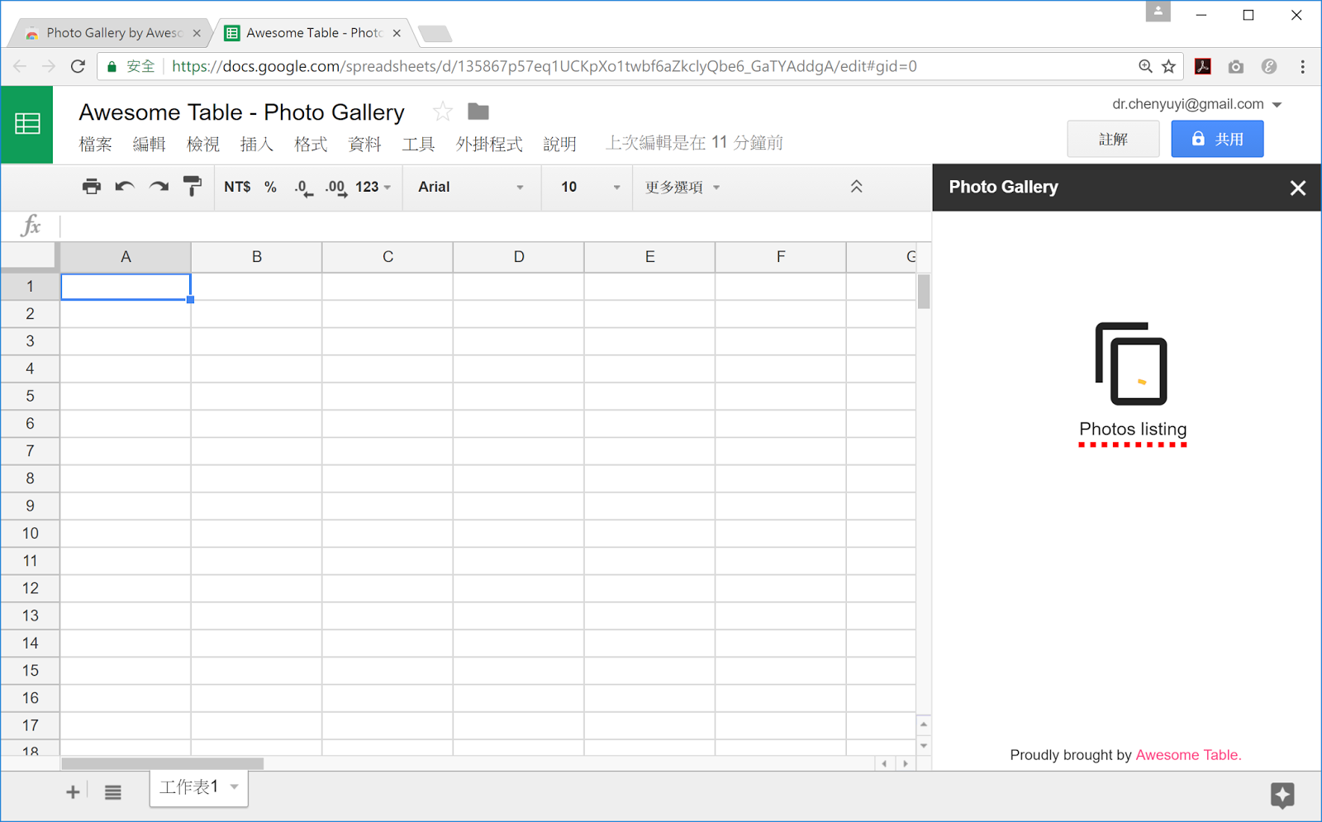This screenshot has height=822, width=1322.
Task: Click the scroll down arrow
Action: 924,745
